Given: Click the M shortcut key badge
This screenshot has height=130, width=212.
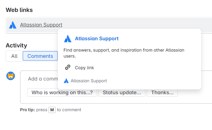Looking at the screenshot, I should [52, 110].
